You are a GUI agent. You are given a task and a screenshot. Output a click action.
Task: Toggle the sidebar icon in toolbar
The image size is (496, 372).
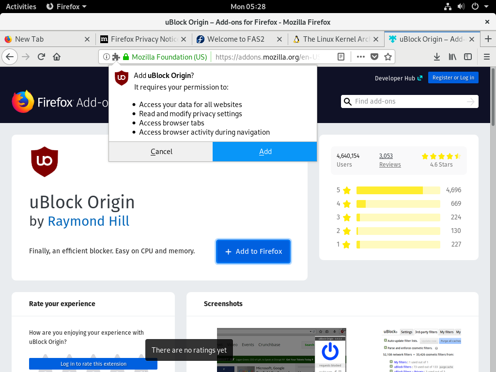468,57
